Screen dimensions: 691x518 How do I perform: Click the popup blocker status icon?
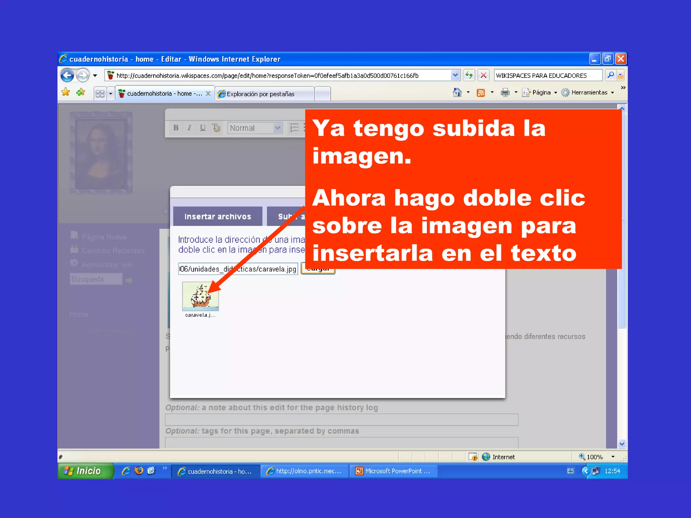click(x=473, y=457)
